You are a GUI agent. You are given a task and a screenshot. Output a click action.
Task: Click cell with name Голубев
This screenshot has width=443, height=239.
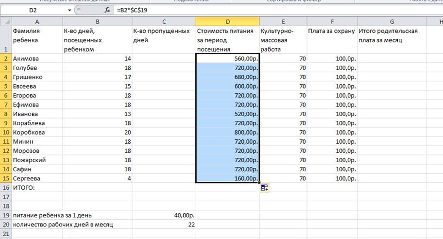click(37, 68)
